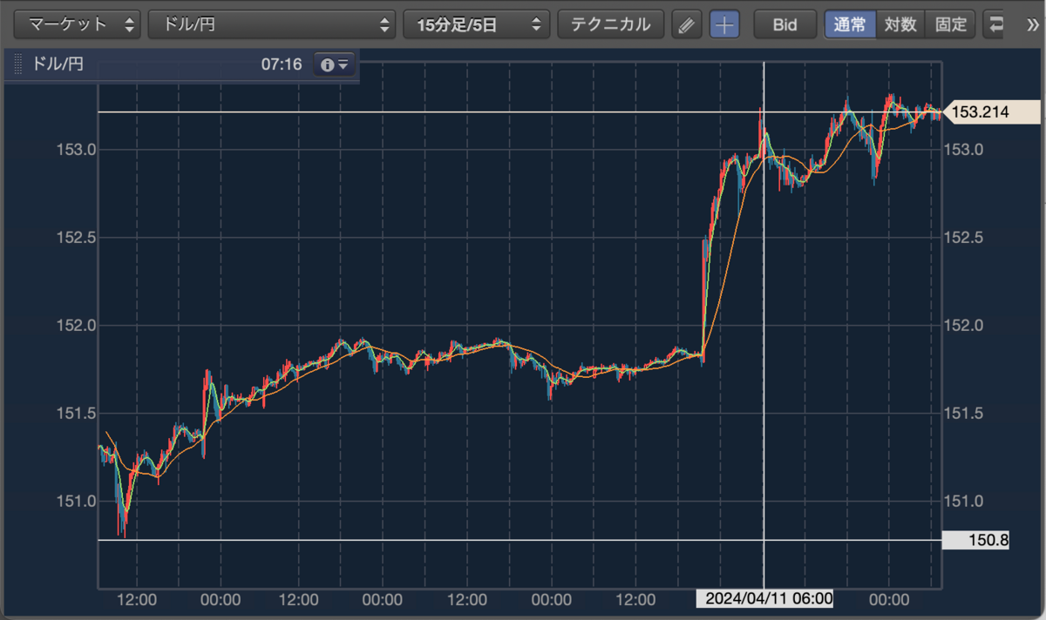Click the swap arrows icon
Screen dimensions: 1046x620
[x=995, y=24]
